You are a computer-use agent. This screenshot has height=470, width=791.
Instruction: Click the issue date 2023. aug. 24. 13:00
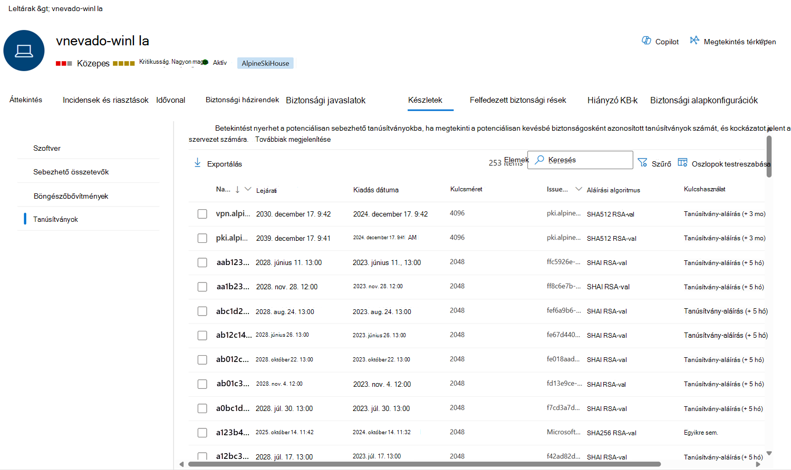click(x=382, y=311)
